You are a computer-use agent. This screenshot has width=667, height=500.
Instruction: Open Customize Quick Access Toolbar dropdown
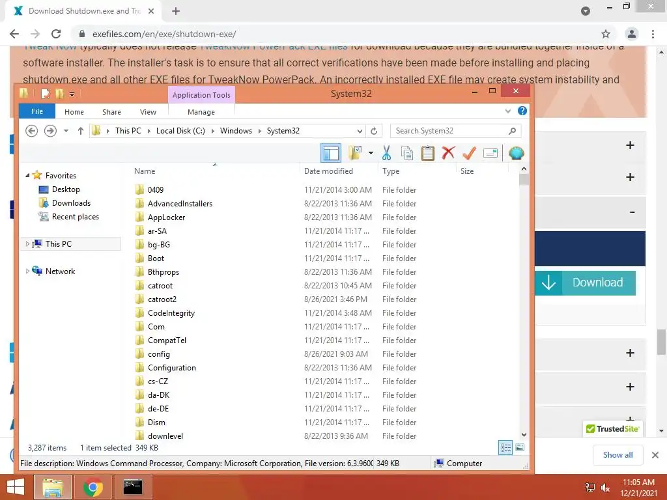[72, 94]
